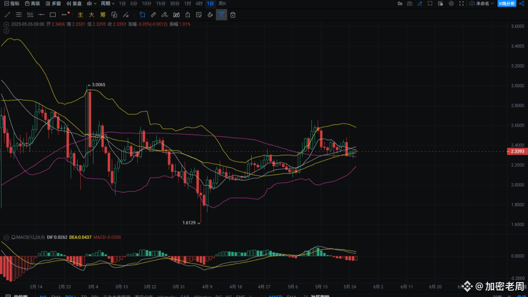This screenshot has width=528, height=297.
Task: Collapse the MACD indicator panel chevron
Action: point(6,238)
